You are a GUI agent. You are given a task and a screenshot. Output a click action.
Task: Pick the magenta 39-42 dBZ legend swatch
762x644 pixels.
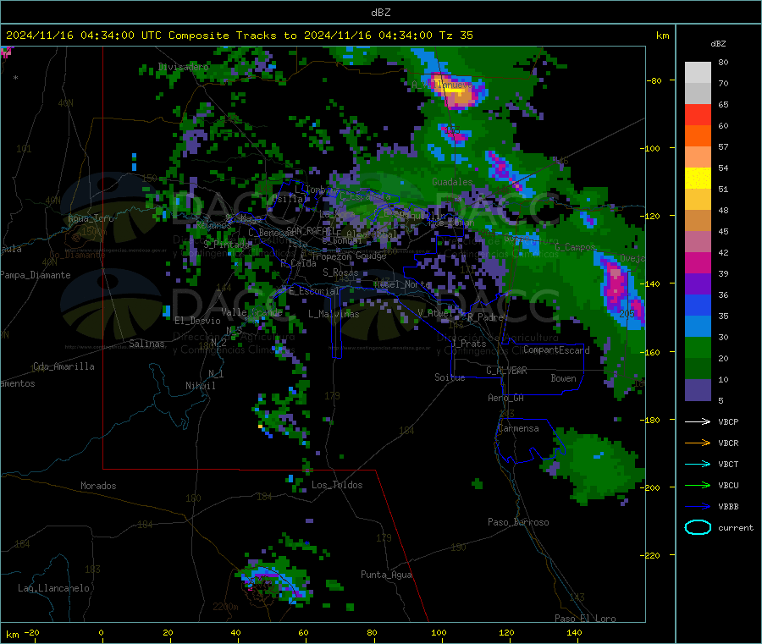pyautogui.click(x=698, y=262)
